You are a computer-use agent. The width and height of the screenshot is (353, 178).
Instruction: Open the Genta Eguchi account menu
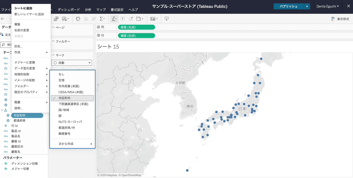point(328,6)
